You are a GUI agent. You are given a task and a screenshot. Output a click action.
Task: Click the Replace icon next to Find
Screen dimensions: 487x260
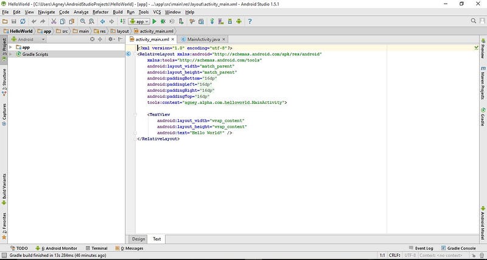tap(91, 21)
